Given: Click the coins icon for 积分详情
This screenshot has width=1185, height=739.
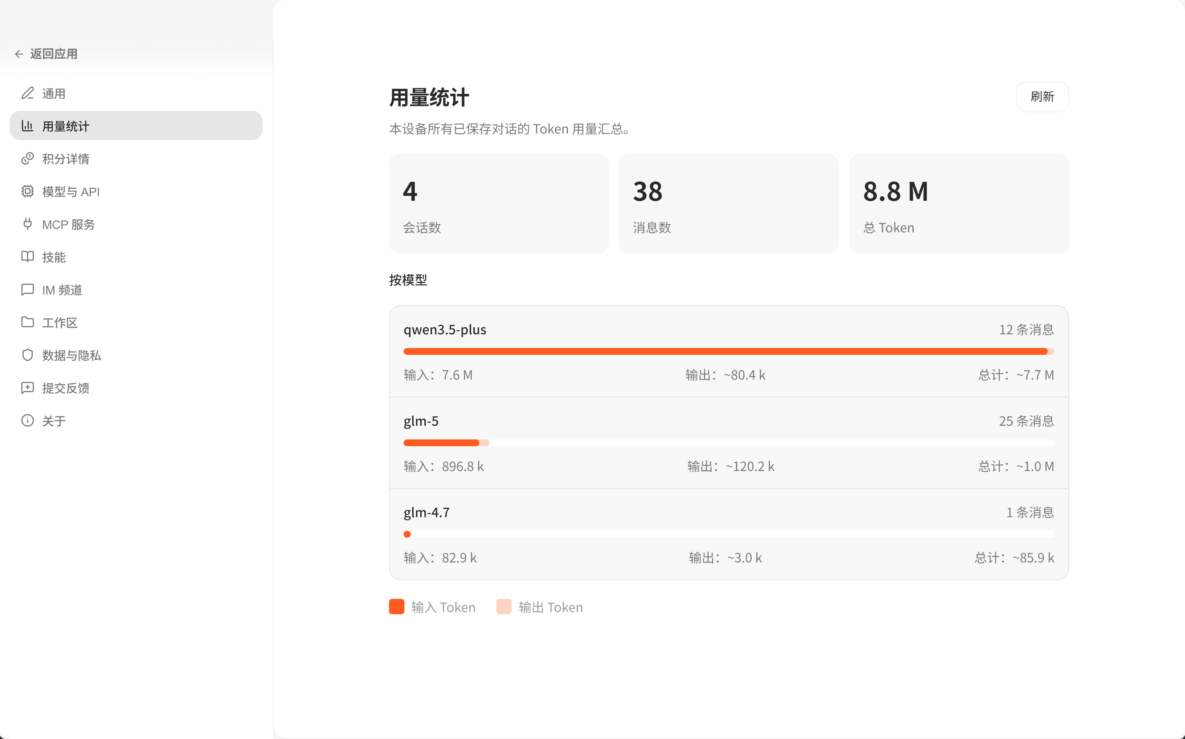Looking at the screenshot, I should click(27, 158).
